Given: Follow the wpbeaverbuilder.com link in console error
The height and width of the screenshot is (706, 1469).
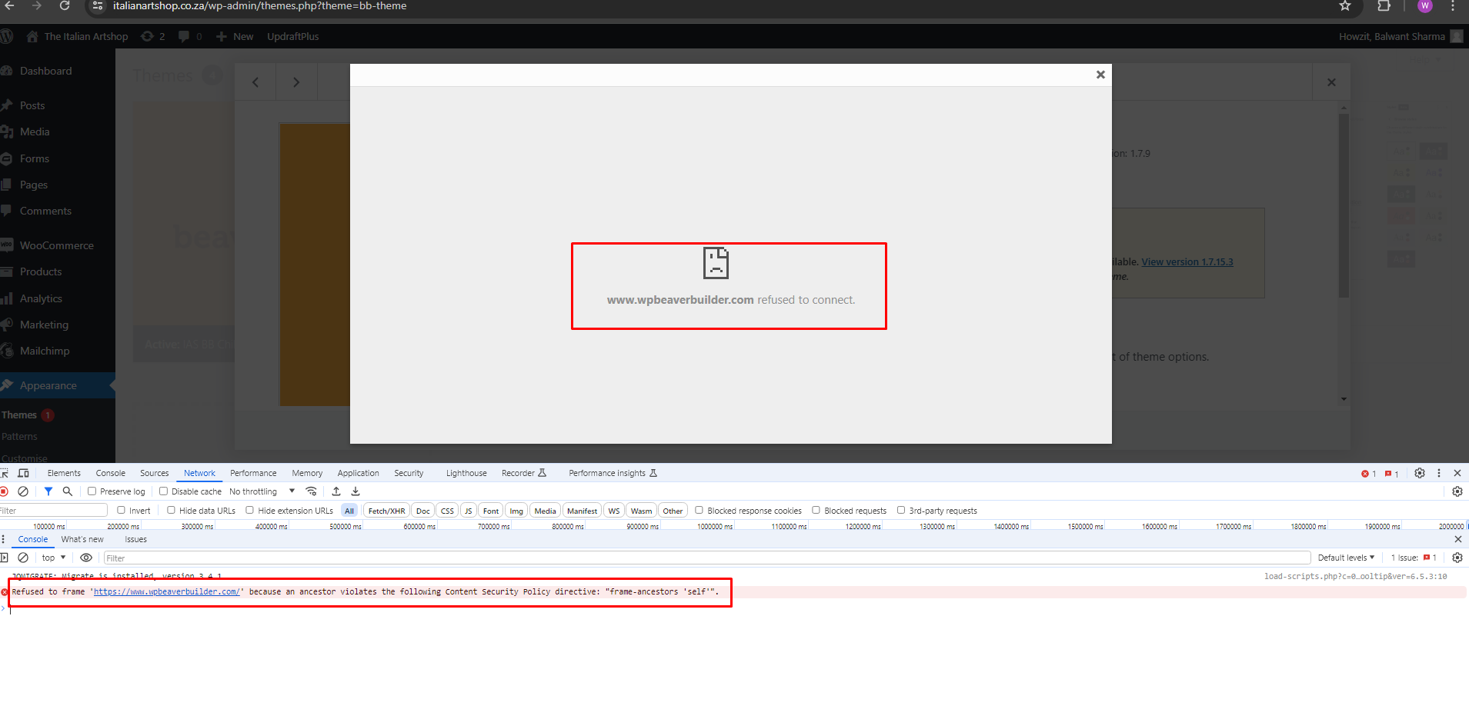Looking at the screenshot, I should point(166,591).
